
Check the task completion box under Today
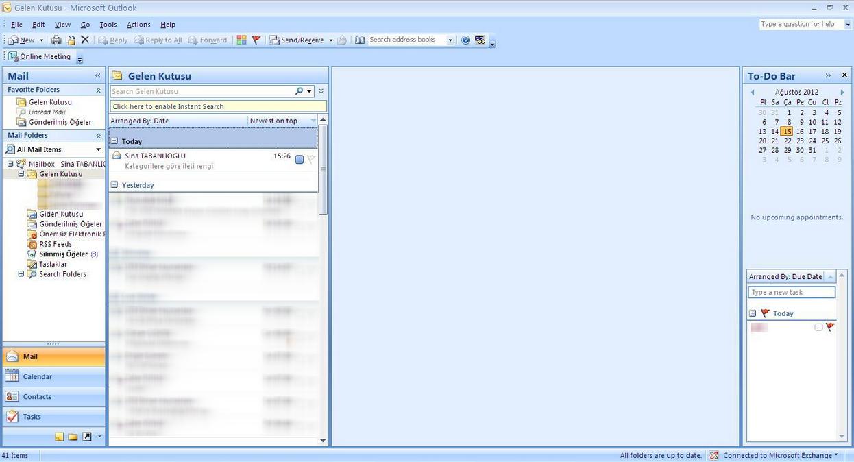coord(818,328)
